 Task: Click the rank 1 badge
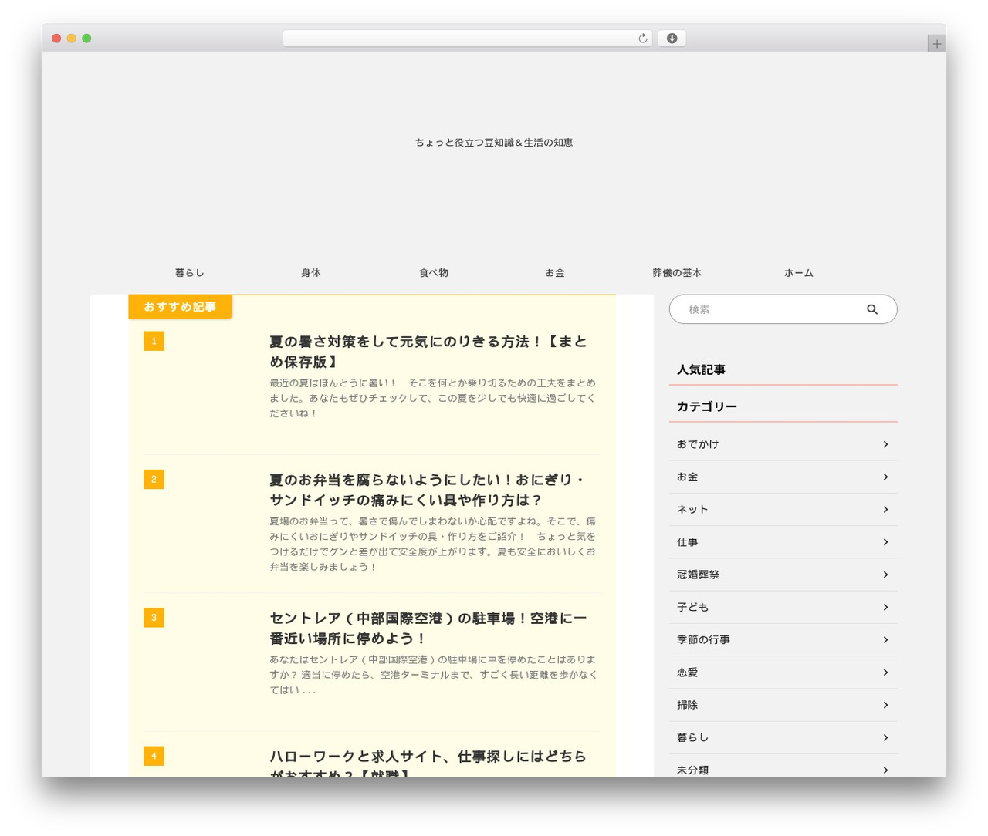[154, 341]
